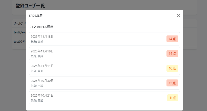Close the EPDS履歴 dialog with X
This screenshot has height=111, width=207.
pos(179,15)
